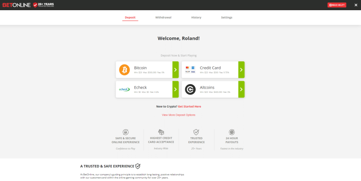The image size is (361, 181).
Task: Click the TRUSTED EXPERIENCE label
Action: click(197, 140)
